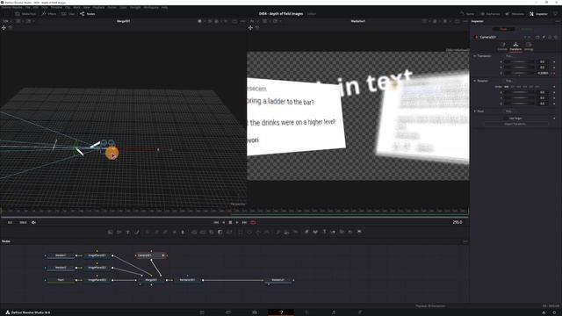
Task: Adjust the Translation X slider
Action: (519, 62)
